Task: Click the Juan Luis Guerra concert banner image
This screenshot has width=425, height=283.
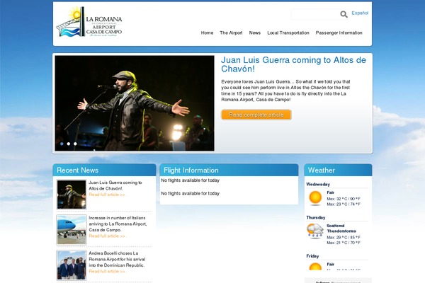Action: coord(135,103)
